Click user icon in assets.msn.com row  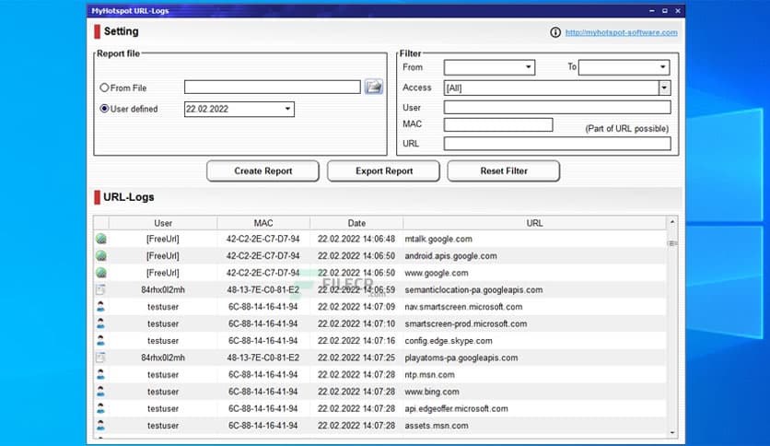pos(100,426)
